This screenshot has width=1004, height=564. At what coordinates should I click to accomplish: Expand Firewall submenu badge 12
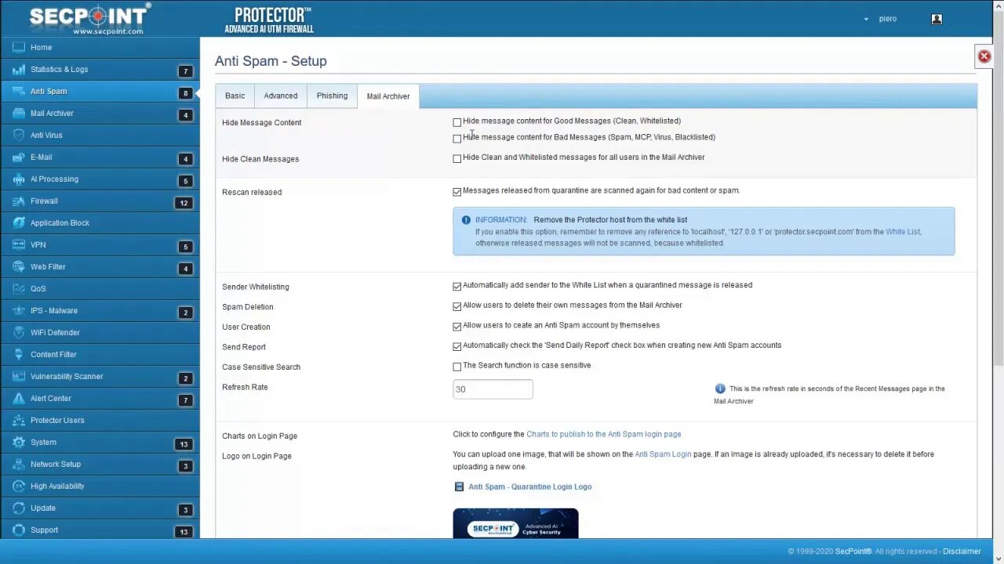click(184, 203)
